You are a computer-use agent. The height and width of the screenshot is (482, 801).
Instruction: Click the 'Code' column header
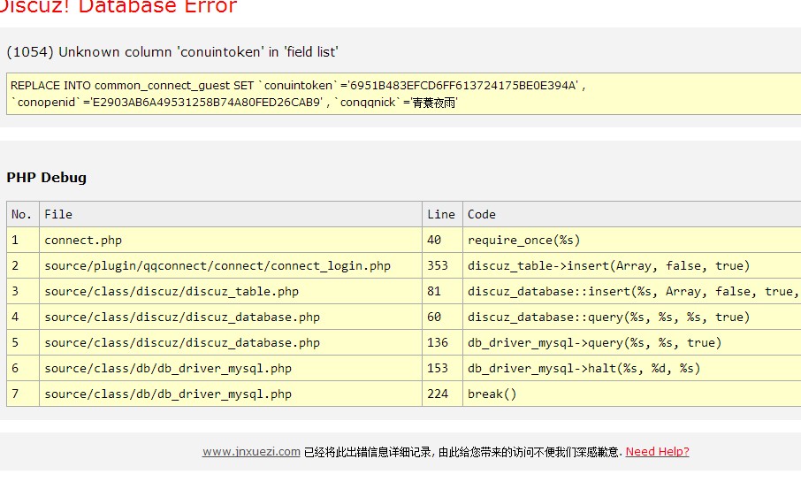[x=632, y=214]
